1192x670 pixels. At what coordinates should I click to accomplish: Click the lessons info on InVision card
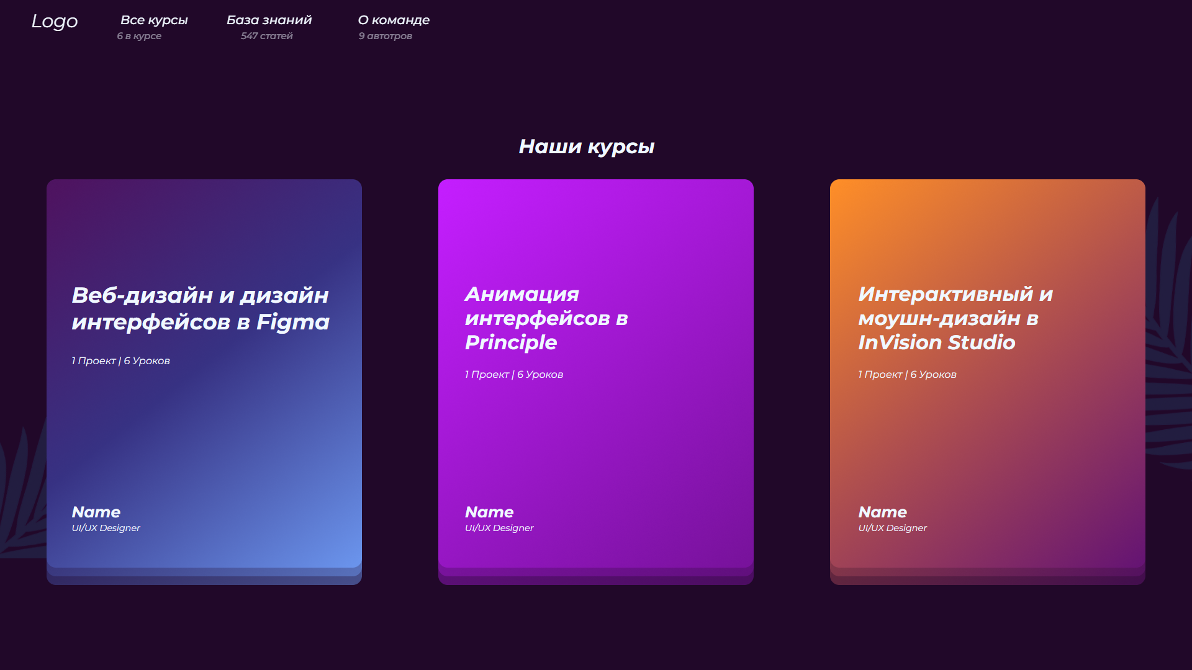pos(907,375)
